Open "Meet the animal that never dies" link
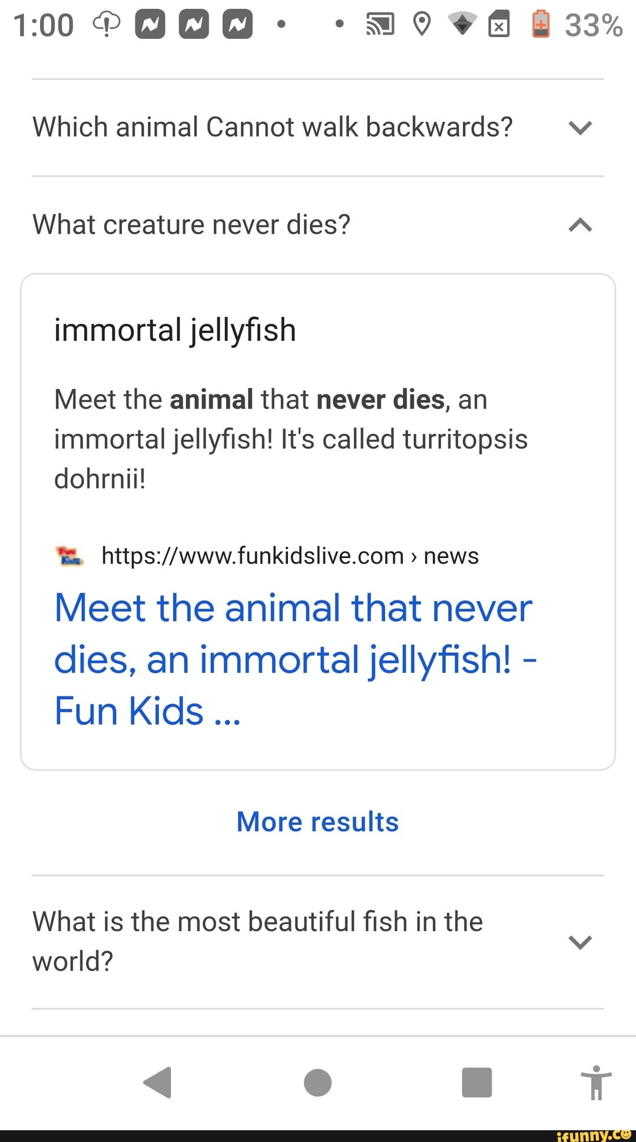 294,659
